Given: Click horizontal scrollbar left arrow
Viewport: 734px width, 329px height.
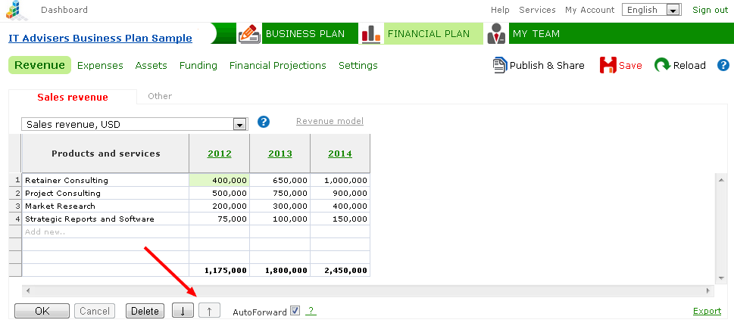Looking at the screenshot, I should [x=27, y=290].
